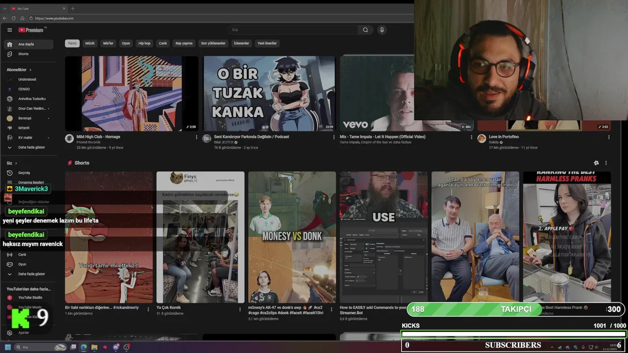This screenshot has width=628, height=353.
Task: Select the Müzik filter chip
Action: pos(90,43)
